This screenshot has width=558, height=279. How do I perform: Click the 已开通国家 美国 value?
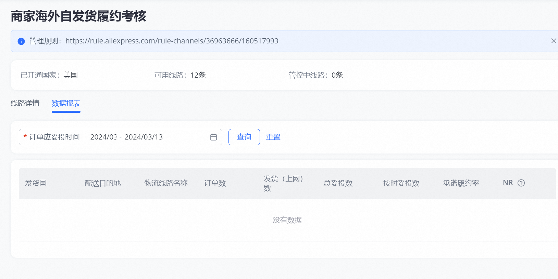click(71, 75)
